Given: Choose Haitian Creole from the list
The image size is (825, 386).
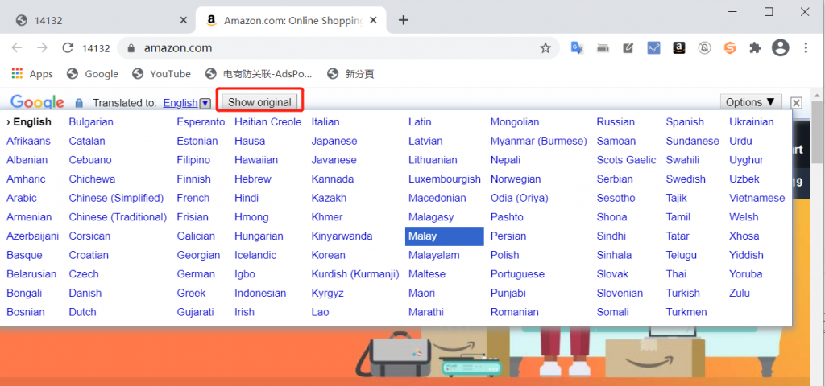Looking at the screenshot, I should point(267,122).
